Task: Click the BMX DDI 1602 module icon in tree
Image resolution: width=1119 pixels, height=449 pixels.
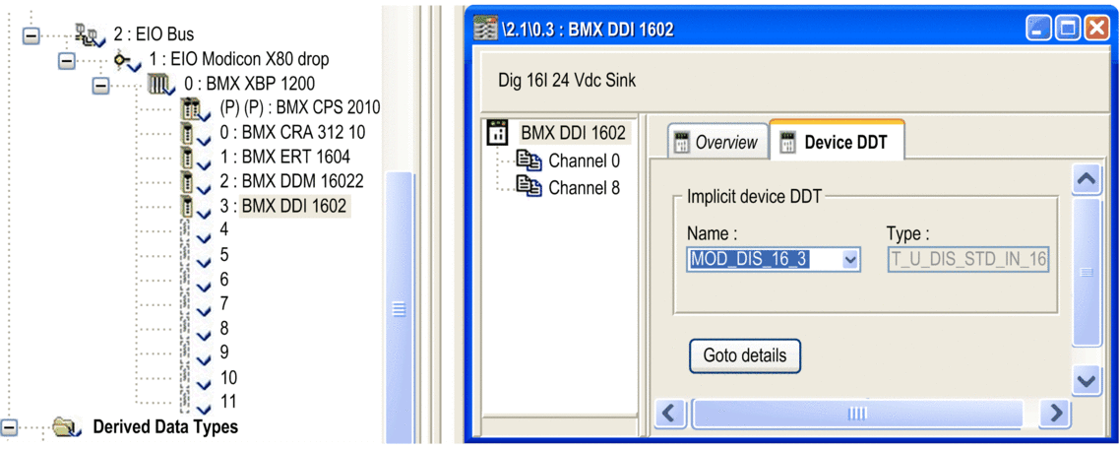Action: 194,207
